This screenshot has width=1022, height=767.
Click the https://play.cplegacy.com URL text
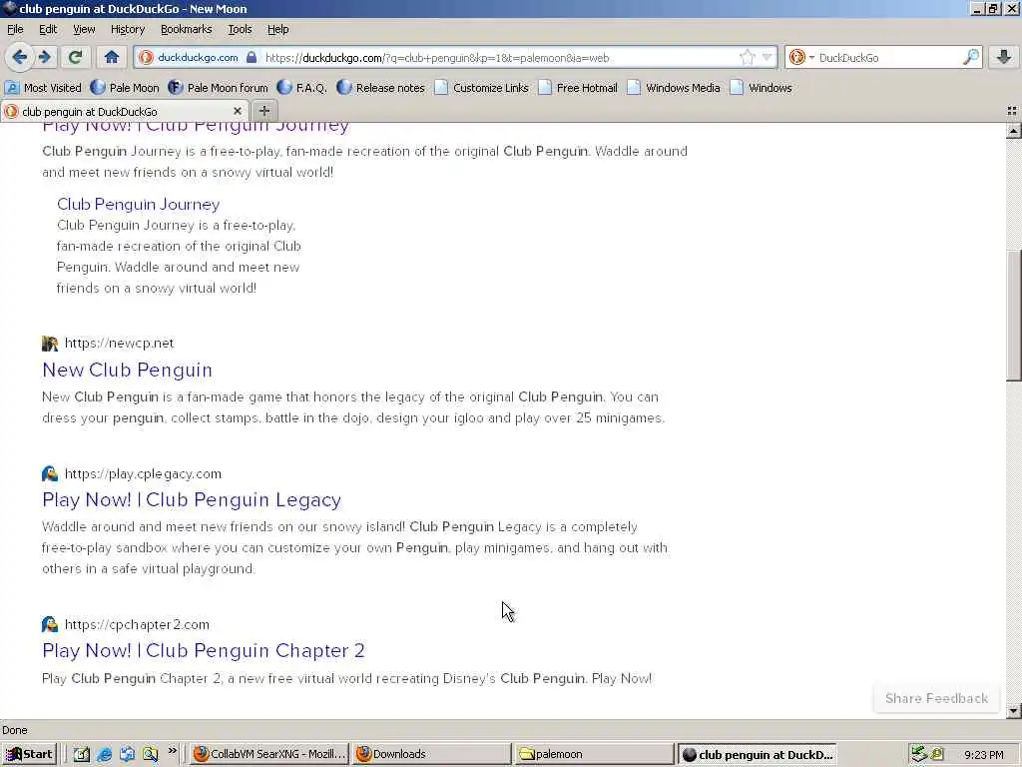click(x=143, y=474)
